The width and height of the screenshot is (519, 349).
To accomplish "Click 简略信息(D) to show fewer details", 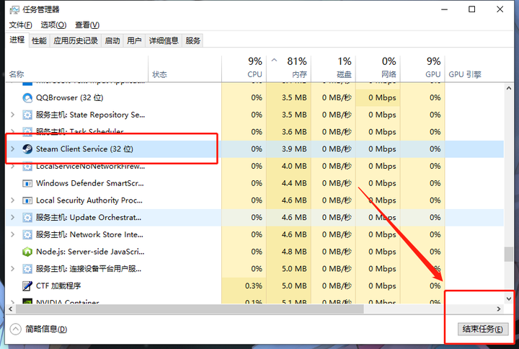I will 46,329.
